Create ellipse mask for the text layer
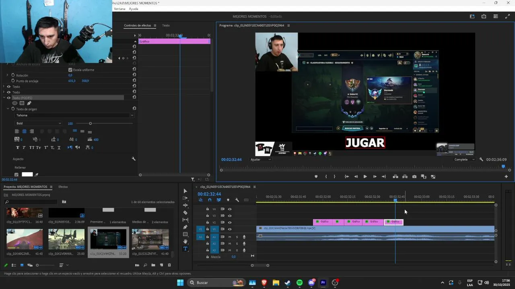 click(x=15, y=103)
